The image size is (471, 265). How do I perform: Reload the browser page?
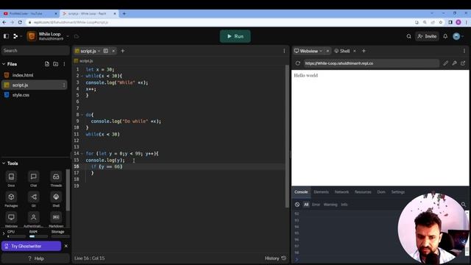(20, 22)
